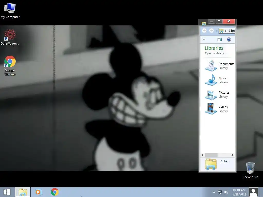Viewport: 263px width, 197px height.
Task: Show more toolbar commands chevron
Action: (x=204, y=39)
